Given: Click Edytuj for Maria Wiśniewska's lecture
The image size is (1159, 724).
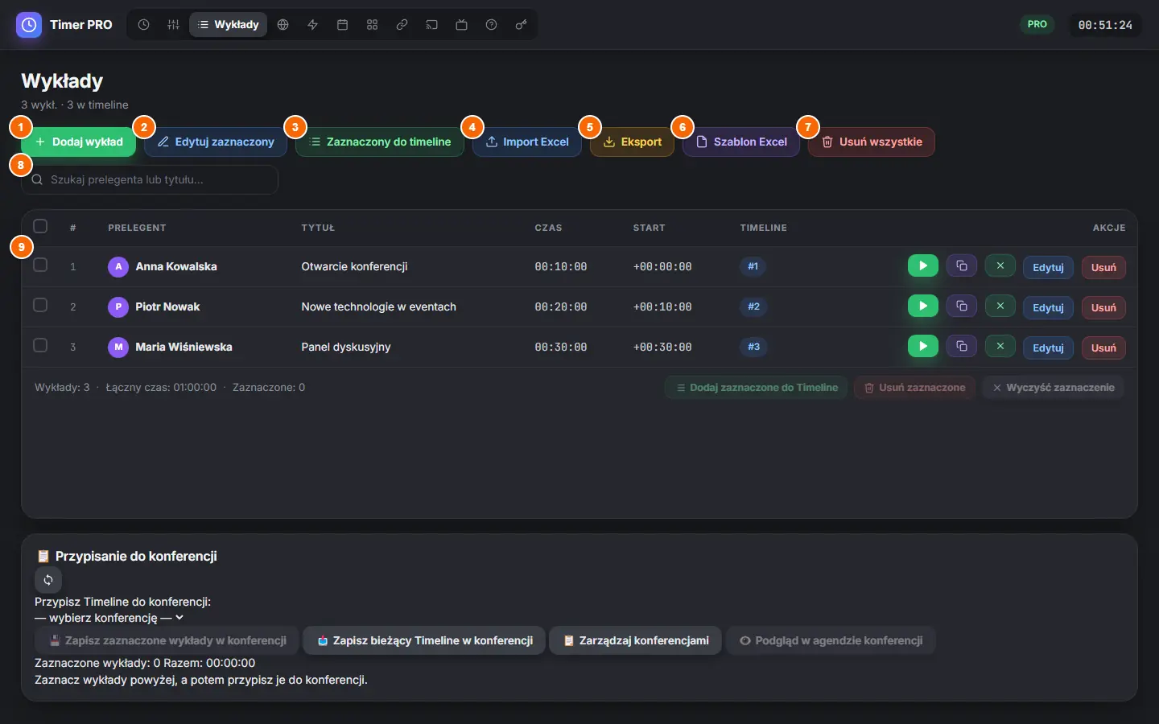Looking at the screenshot, I should (x=1048, y=348).
